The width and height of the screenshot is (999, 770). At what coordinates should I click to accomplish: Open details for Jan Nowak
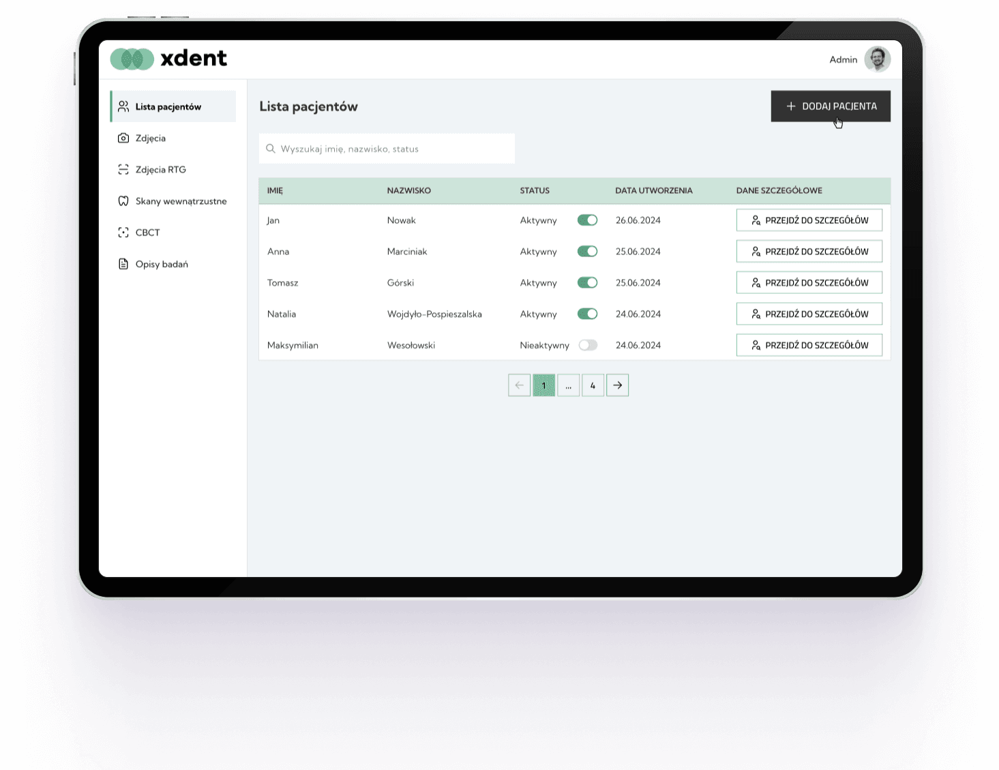click(x=809, y=220)
